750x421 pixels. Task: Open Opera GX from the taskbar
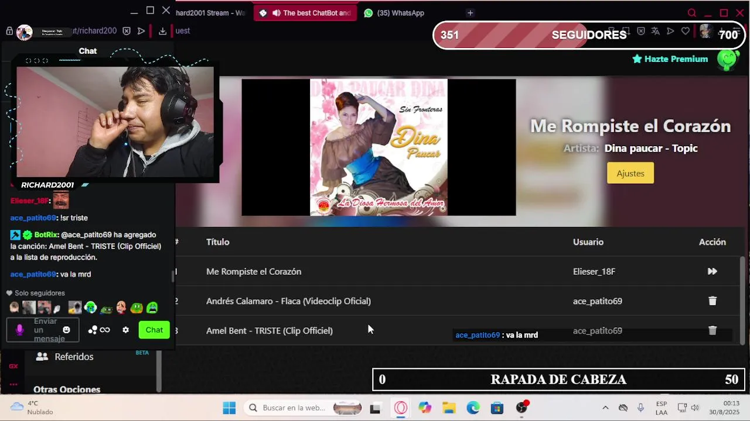click(x=401, y=408)
